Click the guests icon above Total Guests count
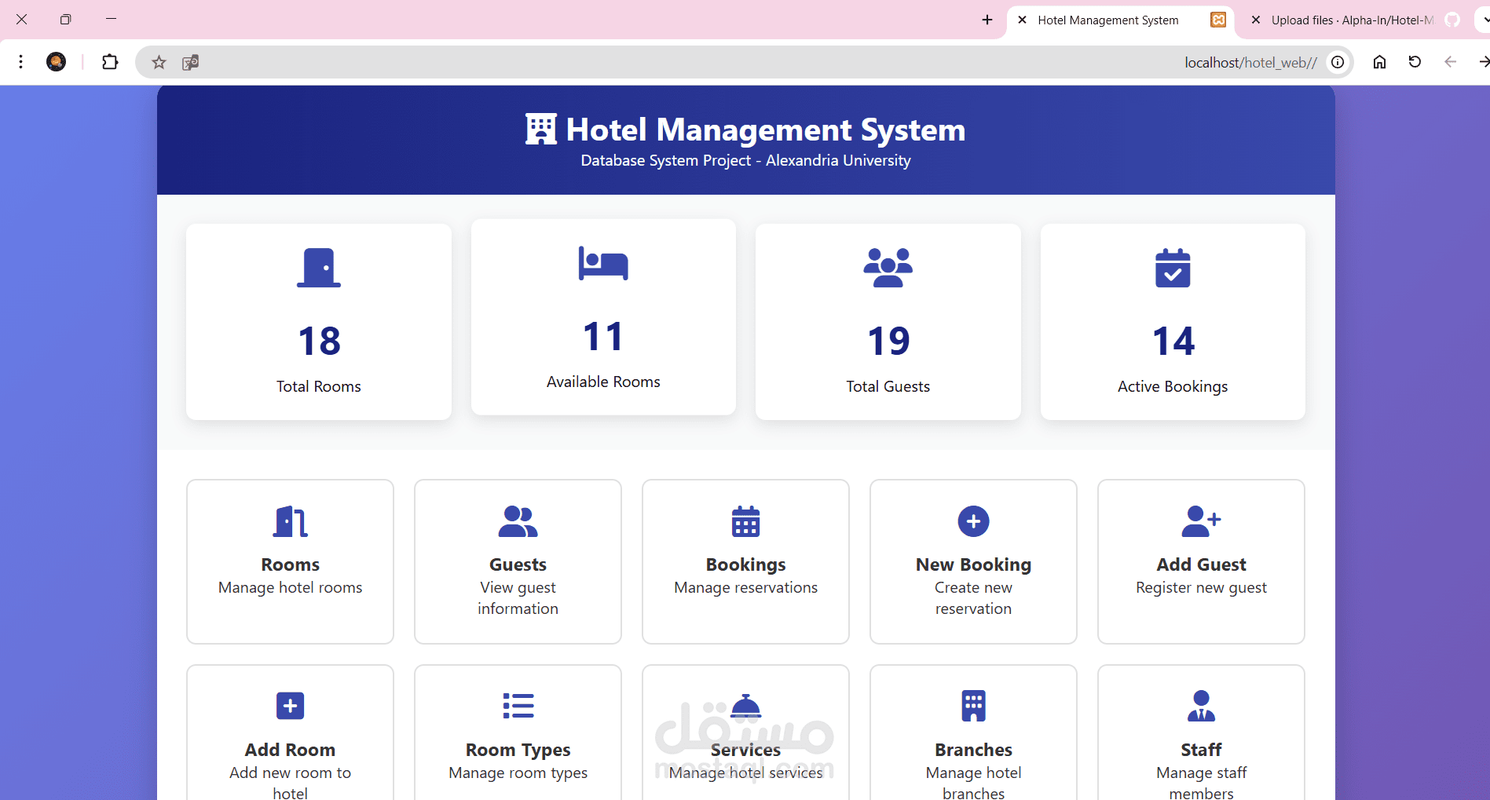Viewport: 1490px width, 800px height. point(888,267)
